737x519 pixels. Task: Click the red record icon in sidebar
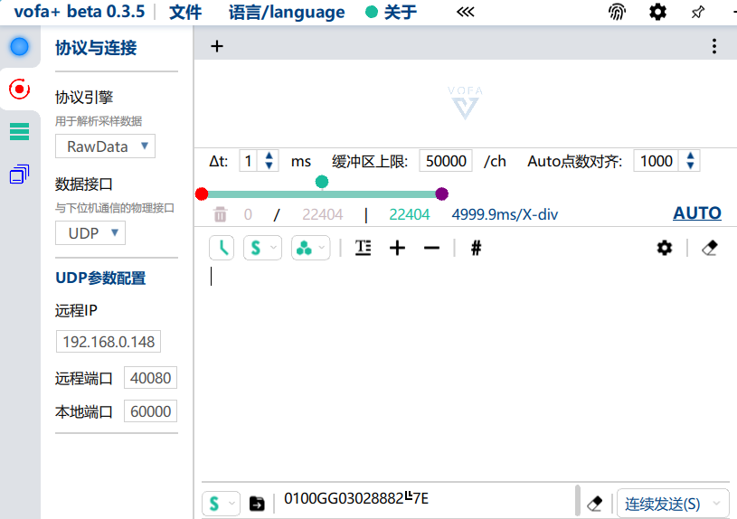coord(19,89)
